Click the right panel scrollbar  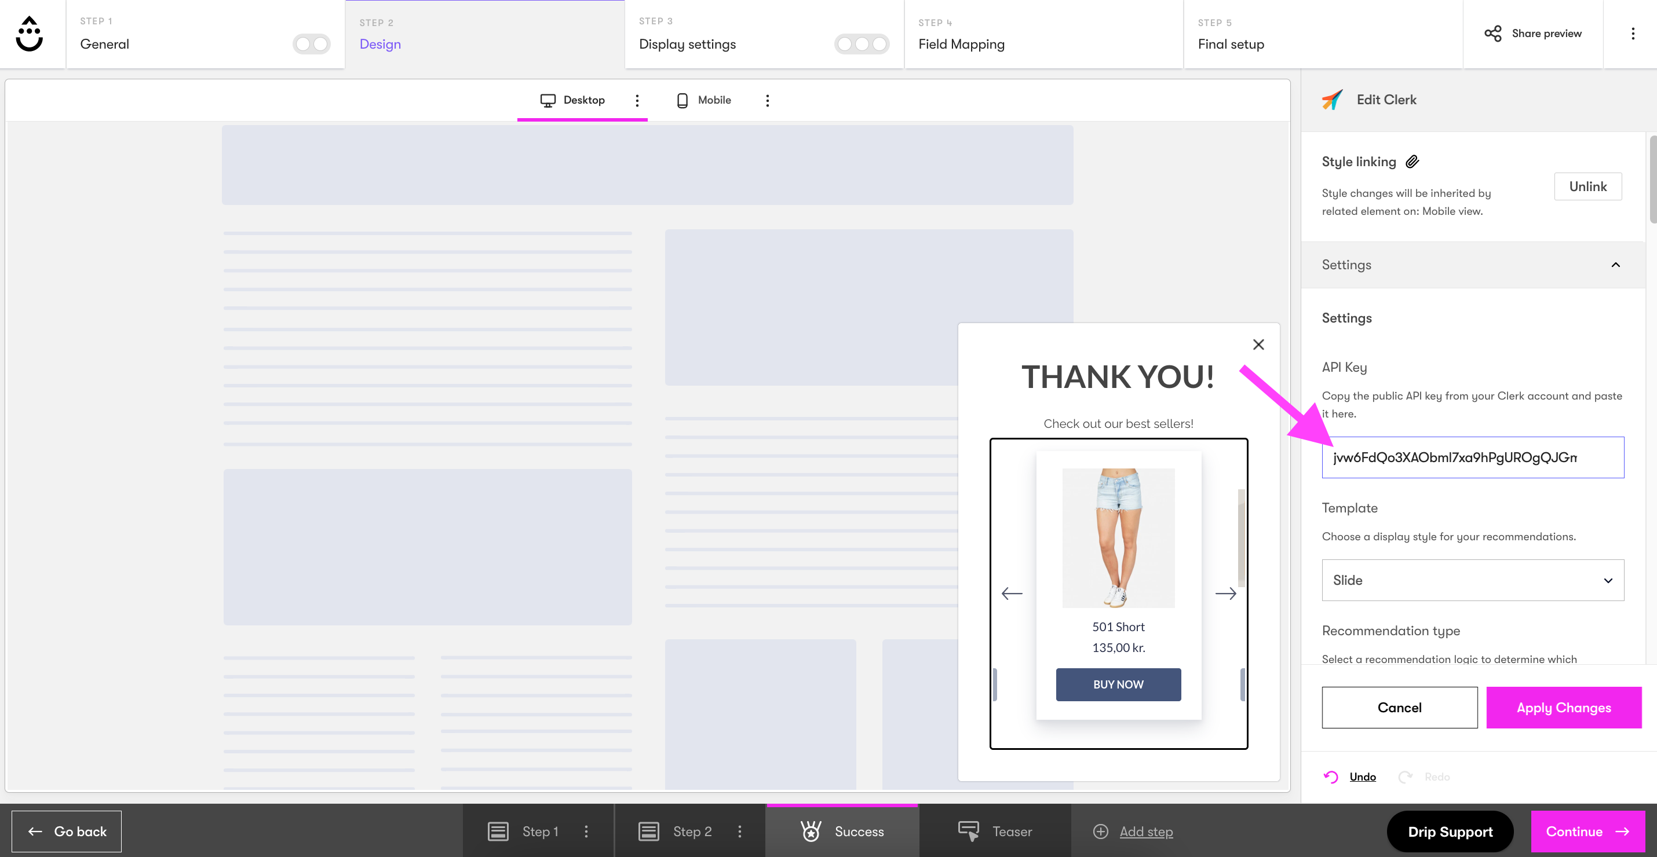[1652, 180]
